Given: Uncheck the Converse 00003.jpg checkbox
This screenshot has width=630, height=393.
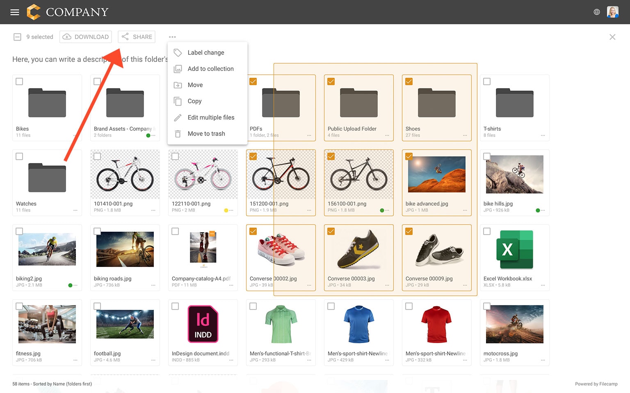Looking at the screenshot, I should [x=331, y=231].
